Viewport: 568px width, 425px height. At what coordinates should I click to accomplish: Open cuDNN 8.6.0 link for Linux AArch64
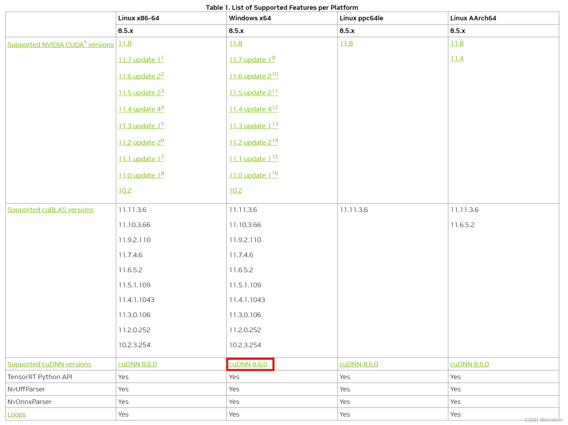tap(469, 364)
